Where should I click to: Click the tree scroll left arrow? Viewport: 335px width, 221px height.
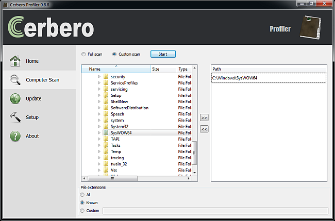[x=84, y=178]
